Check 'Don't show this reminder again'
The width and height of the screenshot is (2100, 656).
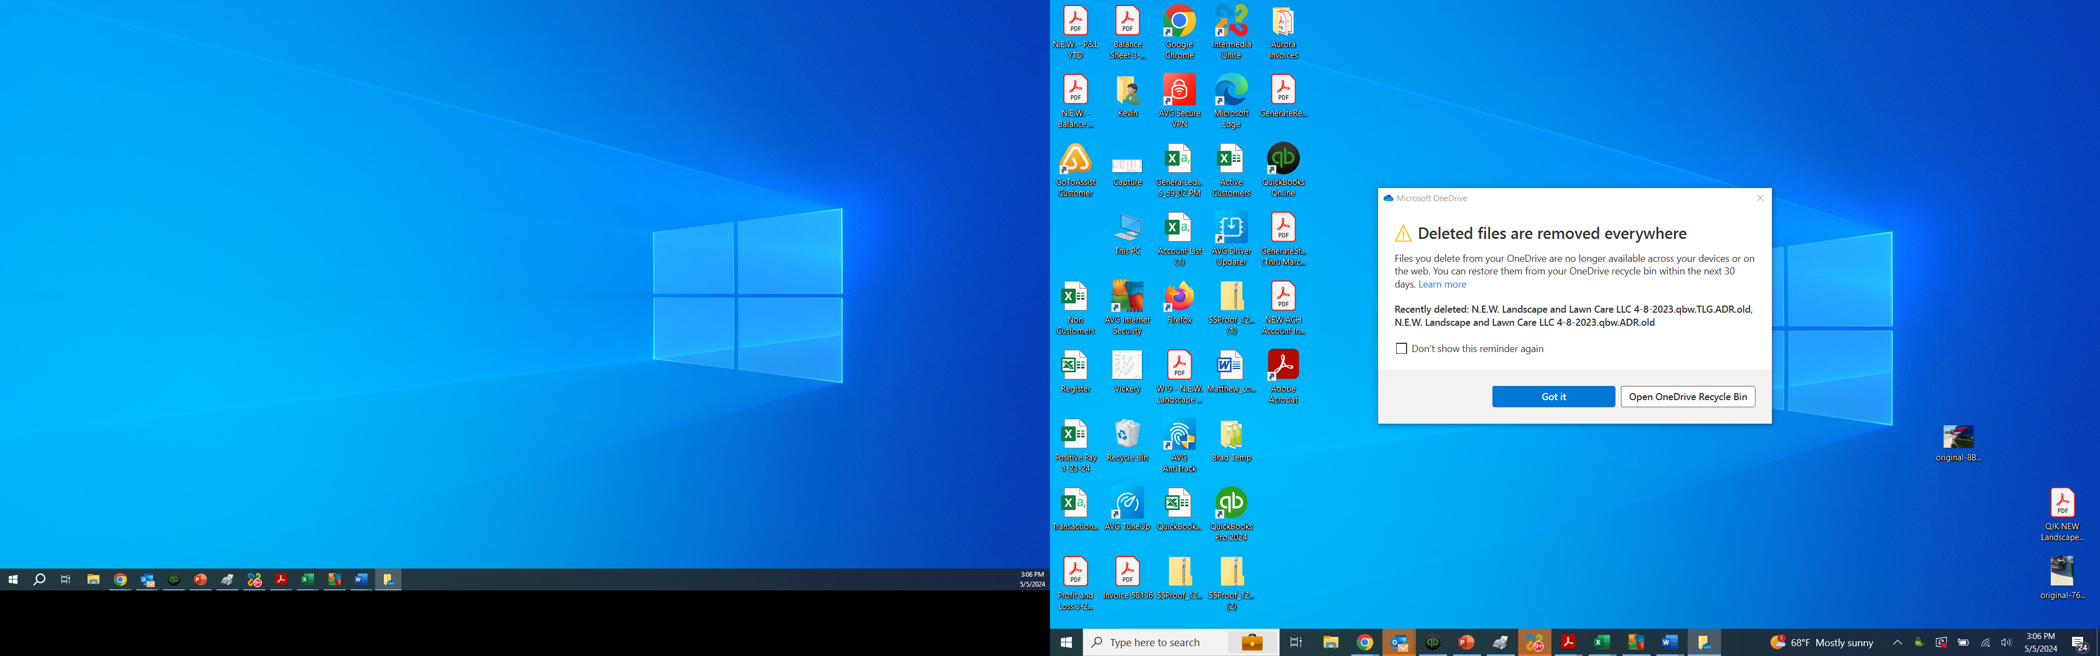pos(1401,349)
